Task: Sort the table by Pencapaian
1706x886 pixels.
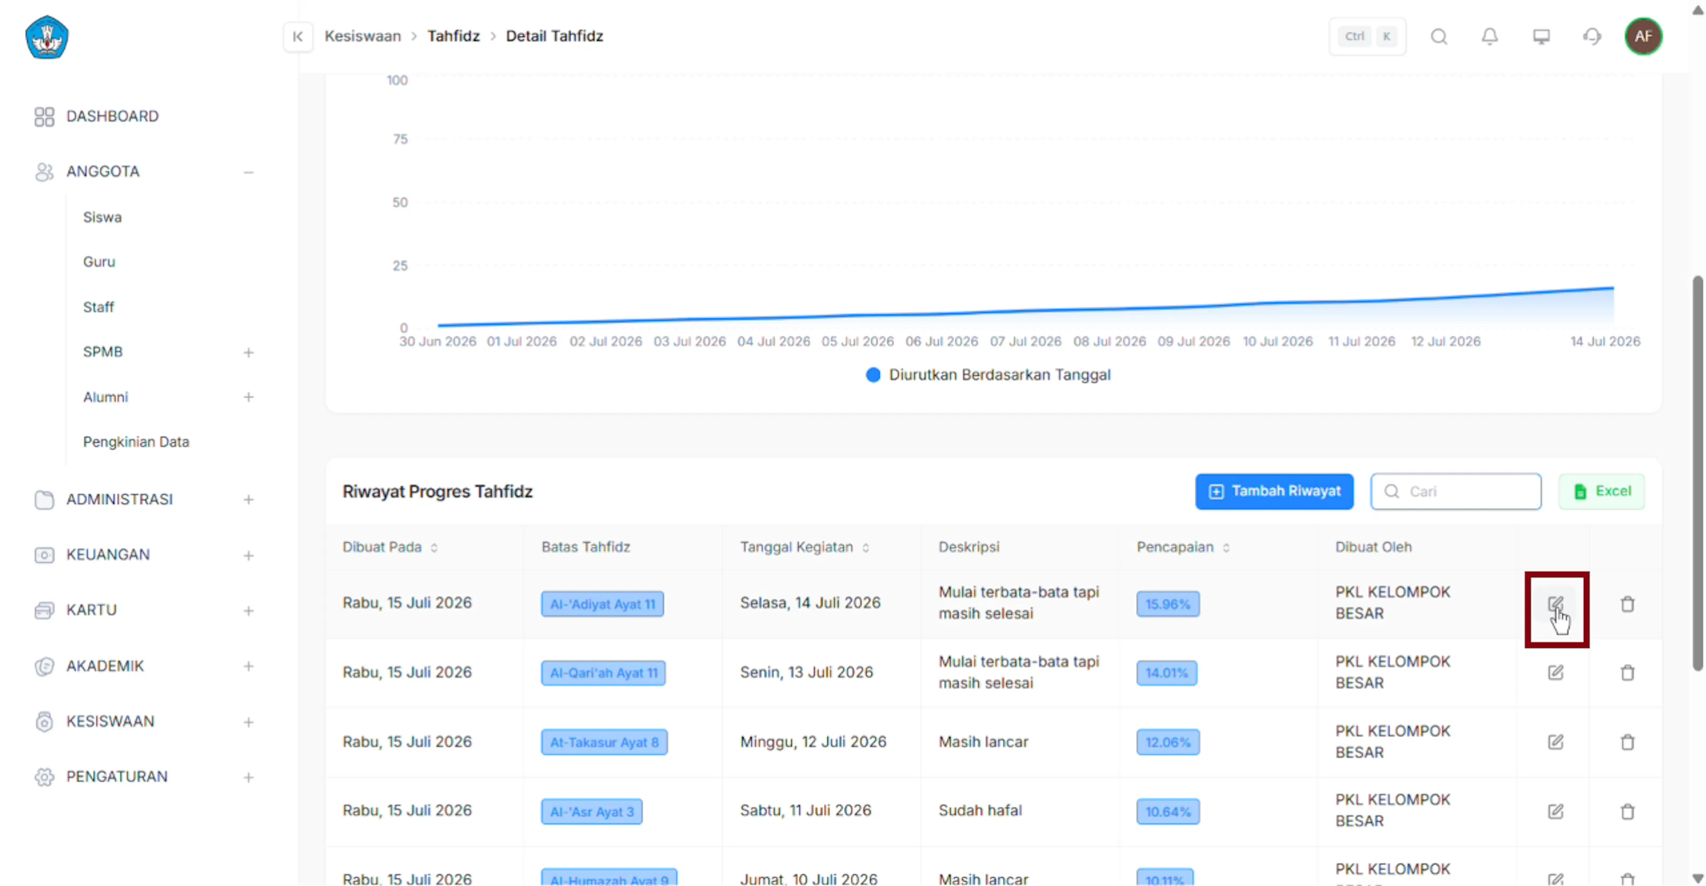Action: click(x=1226, y=547)
